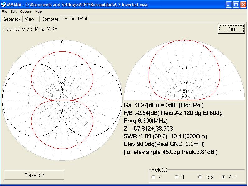Click the azimuth polar plot center
248x186 pixels.
point(62,100)
